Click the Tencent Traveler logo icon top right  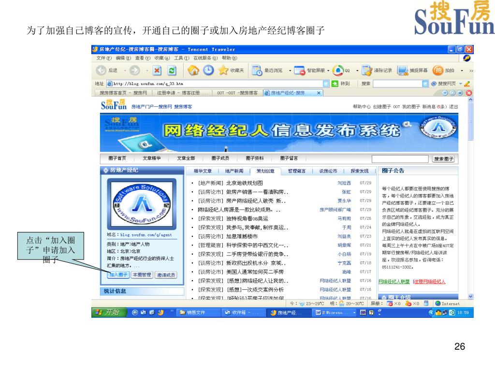466,58
